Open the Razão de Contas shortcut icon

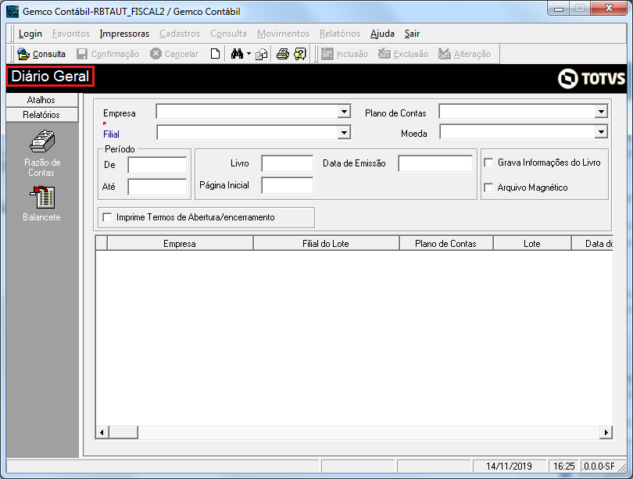click(42, 141)
